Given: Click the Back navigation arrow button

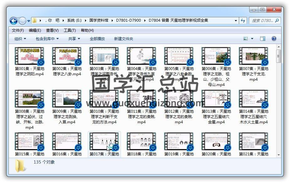Looking at the screenshot, I should coord(13,21).
